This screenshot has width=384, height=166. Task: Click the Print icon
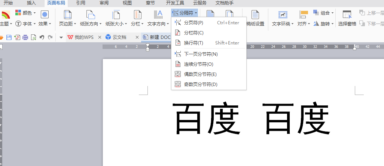pyautogui.click(x=25, y=37)
